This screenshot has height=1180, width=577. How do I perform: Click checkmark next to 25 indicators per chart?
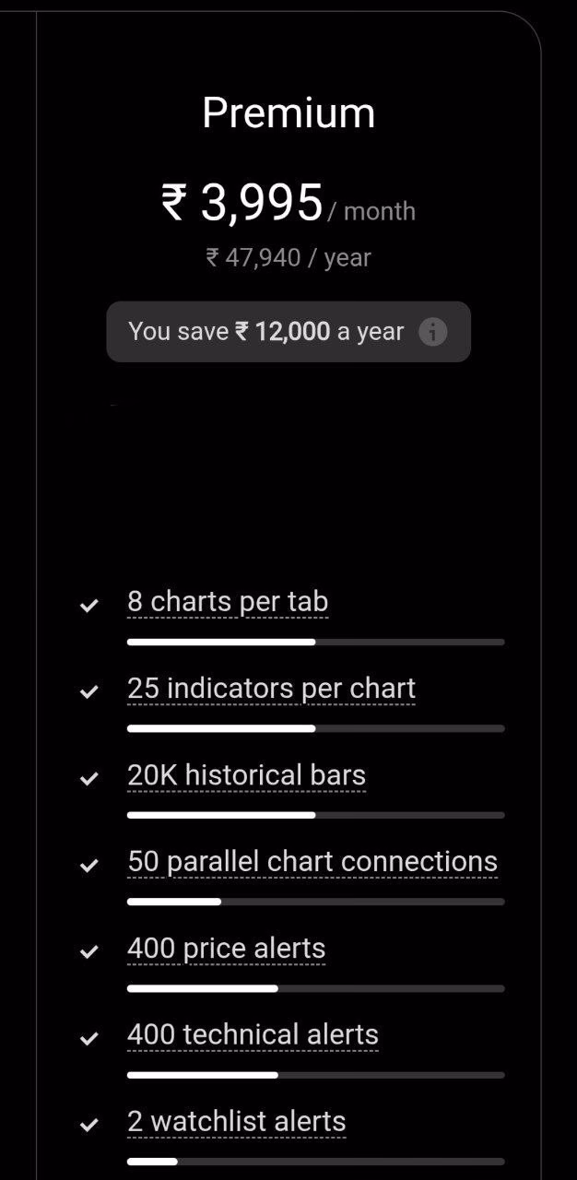pos(89,691)
